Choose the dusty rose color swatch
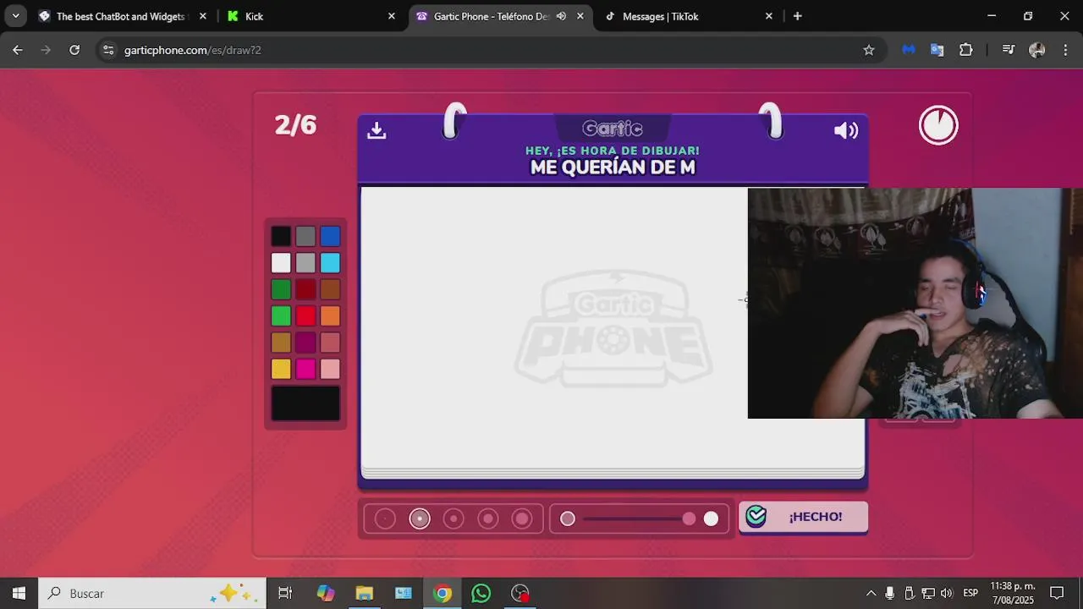 (x=330, y=342)
